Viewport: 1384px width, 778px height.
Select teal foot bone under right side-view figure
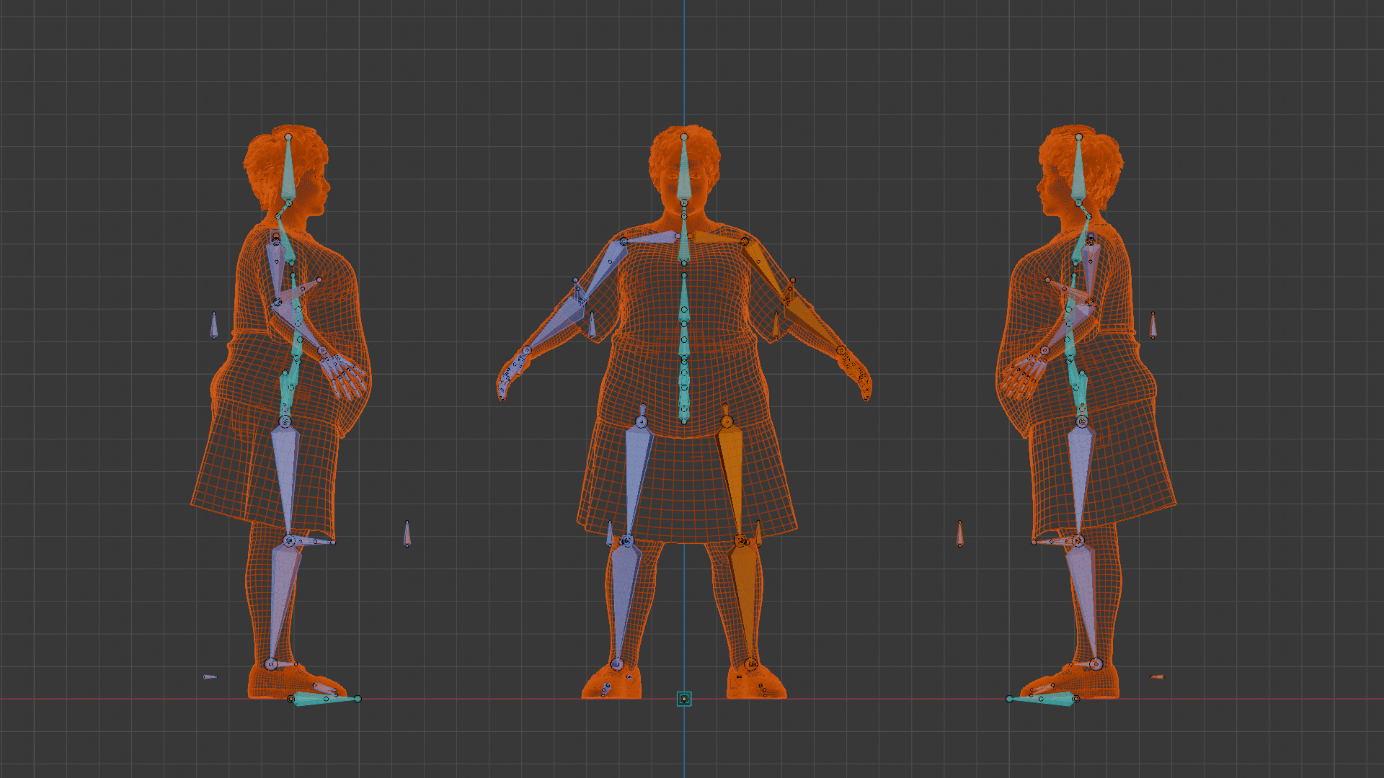[x=1042, y=699]
